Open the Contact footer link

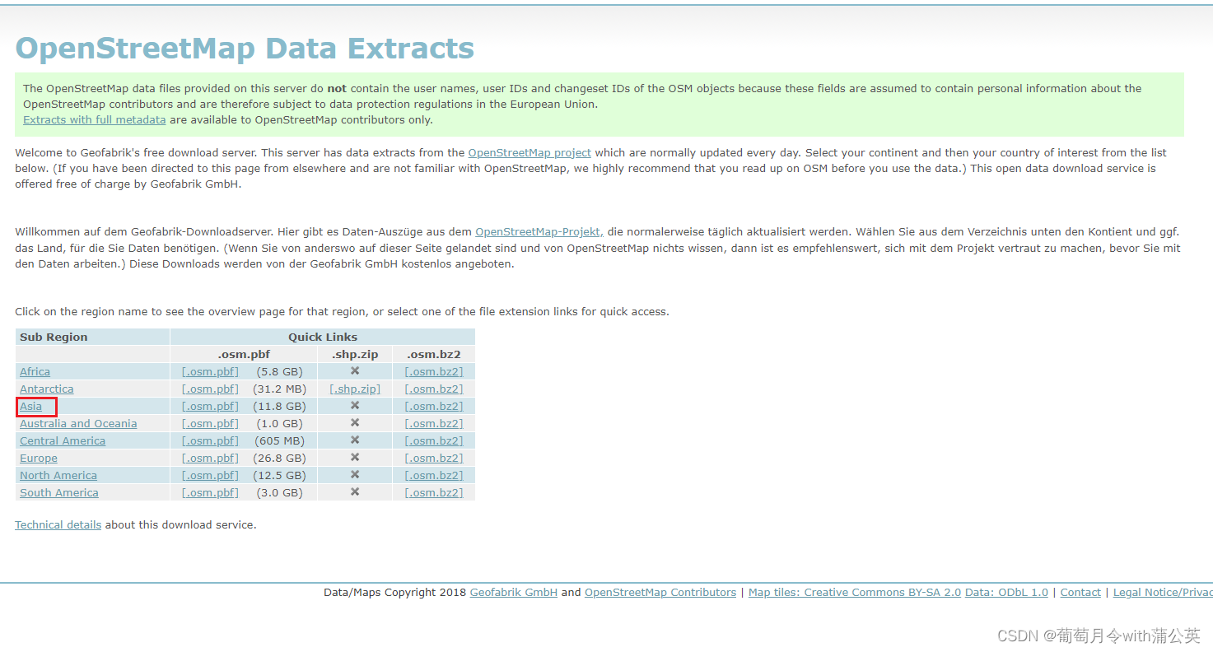point(1080,593)
